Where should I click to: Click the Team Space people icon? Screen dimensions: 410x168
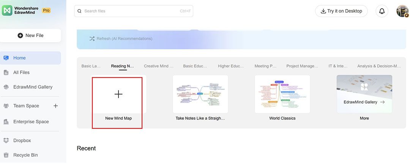(x=6, y=106)
